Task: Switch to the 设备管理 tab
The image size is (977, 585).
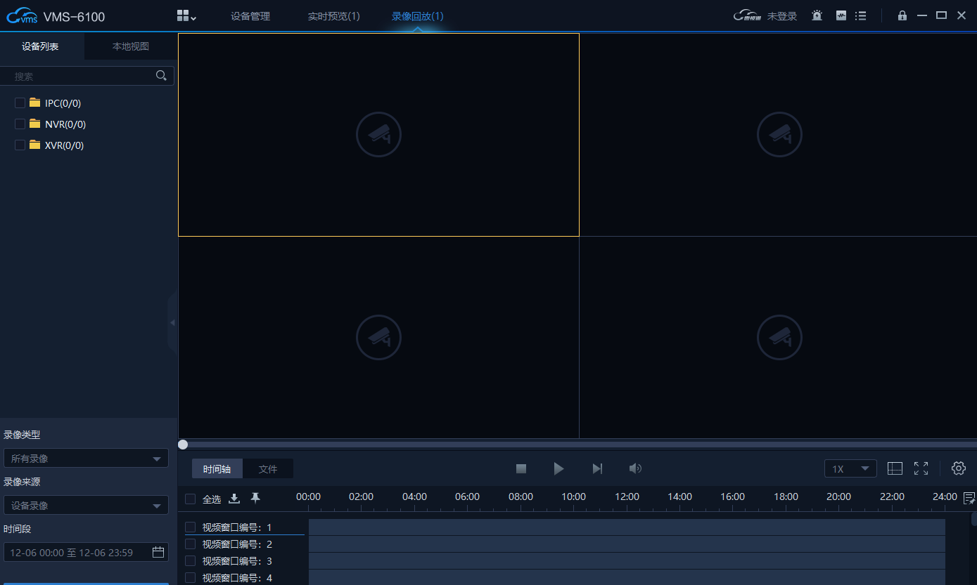Action: (x=250, y=16)
